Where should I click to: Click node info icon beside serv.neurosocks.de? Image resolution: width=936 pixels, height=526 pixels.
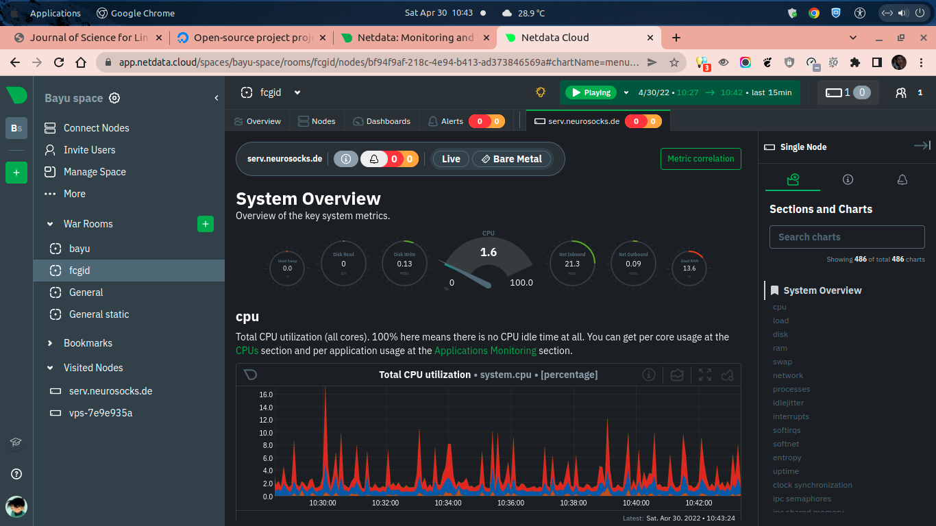click(346, 159)
